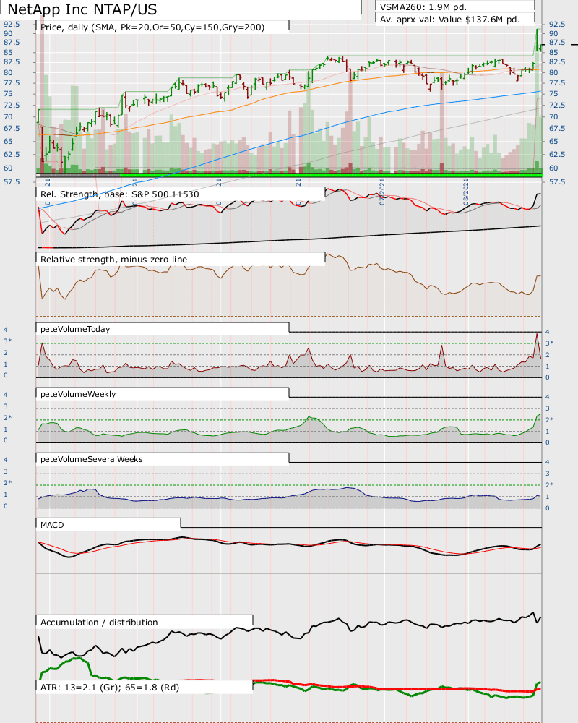Viewport: 578px width, 723px height.
Task: Click the 2* level on peteVolumeSeveralWeeks left axis
Action: [7, 482]
